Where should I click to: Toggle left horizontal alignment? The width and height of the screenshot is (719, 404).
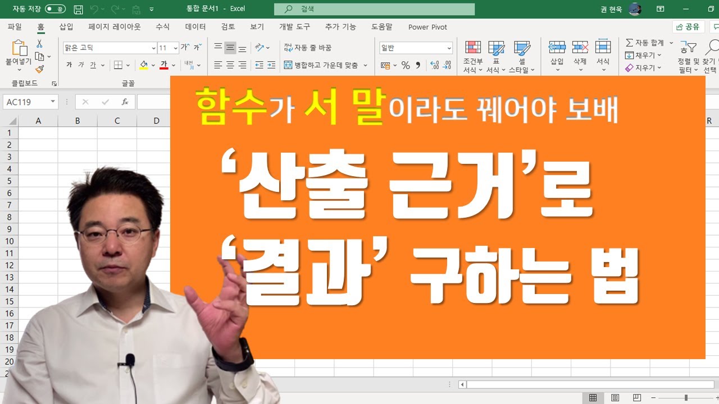click(218, 65)
